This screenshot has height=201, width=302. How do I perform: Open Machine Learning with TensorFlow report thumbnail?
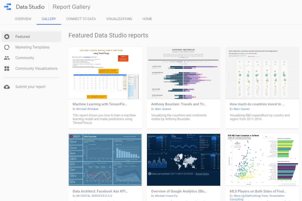point(105,73)
